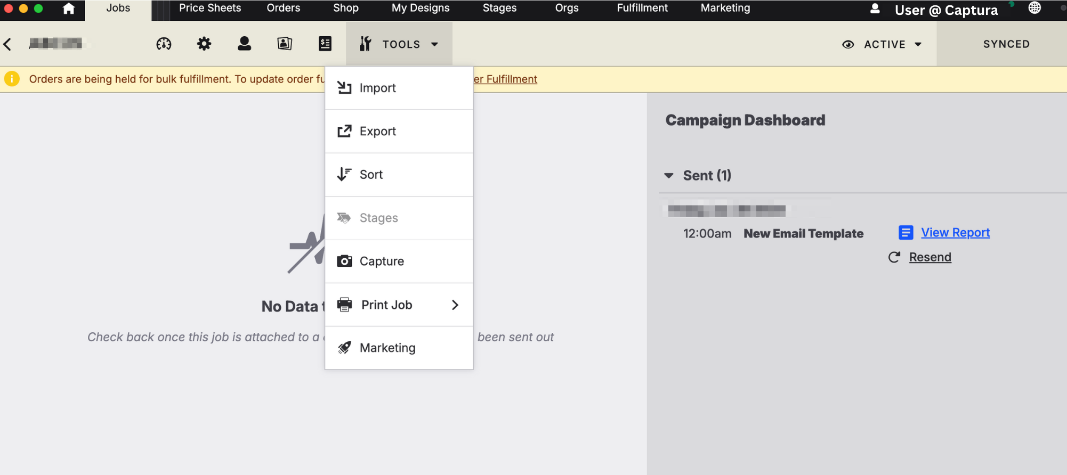Click Resend for the email campaign
The height and width of the screenshot is (475, 1067).
[929, 257]
